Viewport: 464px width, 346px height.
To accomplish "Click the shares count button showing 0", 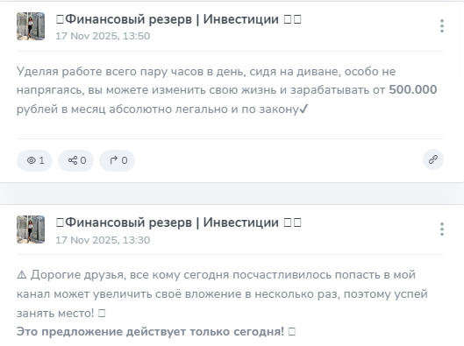I will 75,160.
